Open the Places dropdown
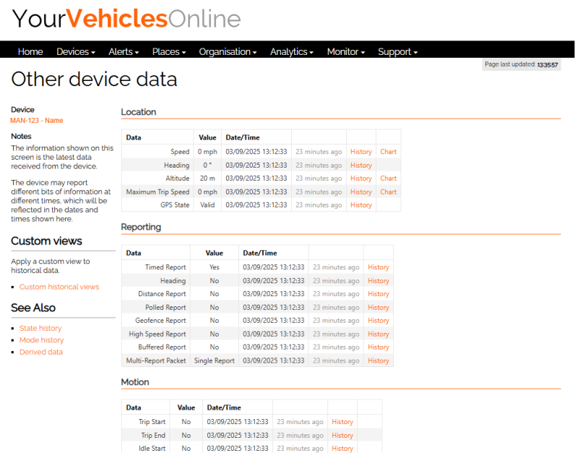The image size is (578, 453). click(x=168, y=52)
